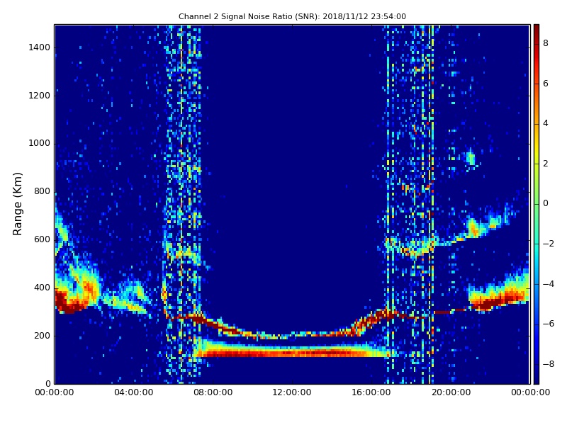
Task: Click the 1200 range tick label
Action: 39,96
